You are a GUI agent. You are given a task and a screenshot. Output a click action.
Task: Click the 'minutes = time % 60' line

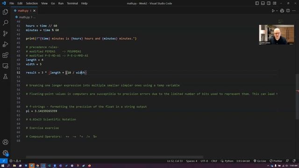pos(43,30)
